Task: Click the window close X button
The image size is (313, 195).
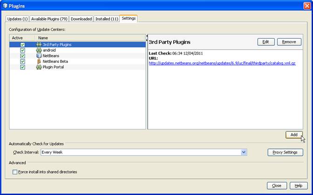Action: (x=307, y=6)
